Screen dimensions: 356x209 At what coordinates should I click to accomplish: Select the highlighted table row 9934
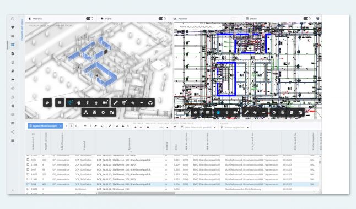172,184
